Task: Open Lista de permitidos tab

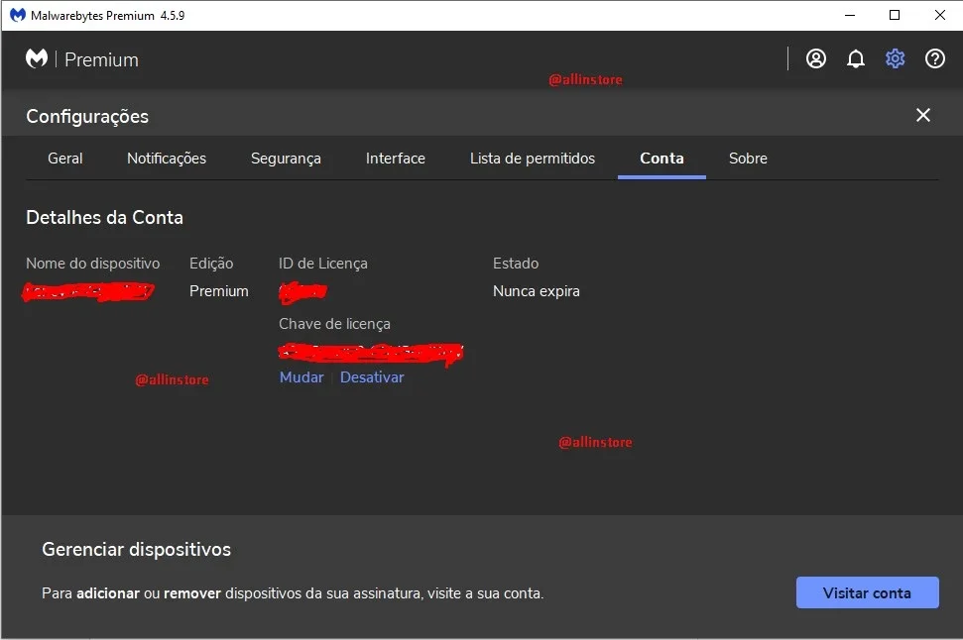Action: (x=533, y=159)
